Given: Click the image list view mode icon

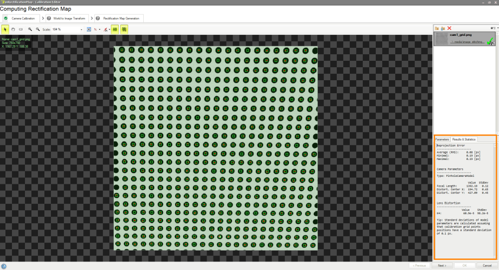Looking at the screenshot, I should coord(493,28).
